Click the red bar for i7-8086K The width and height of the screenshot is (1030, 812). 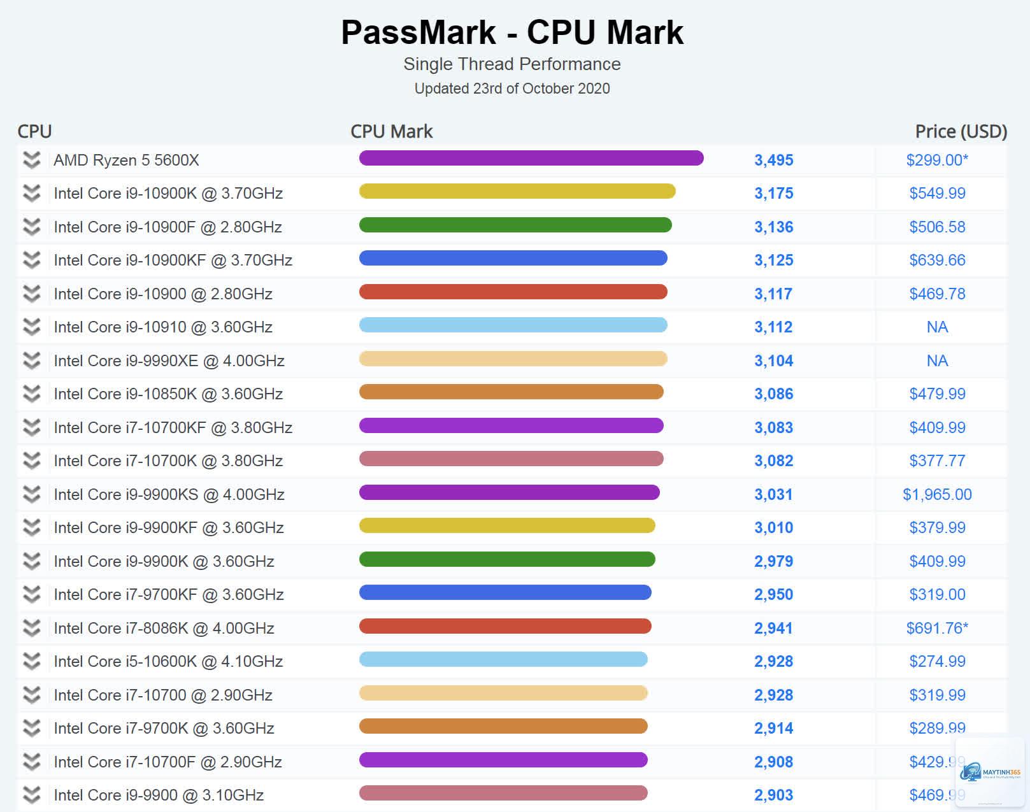[505, 626]
